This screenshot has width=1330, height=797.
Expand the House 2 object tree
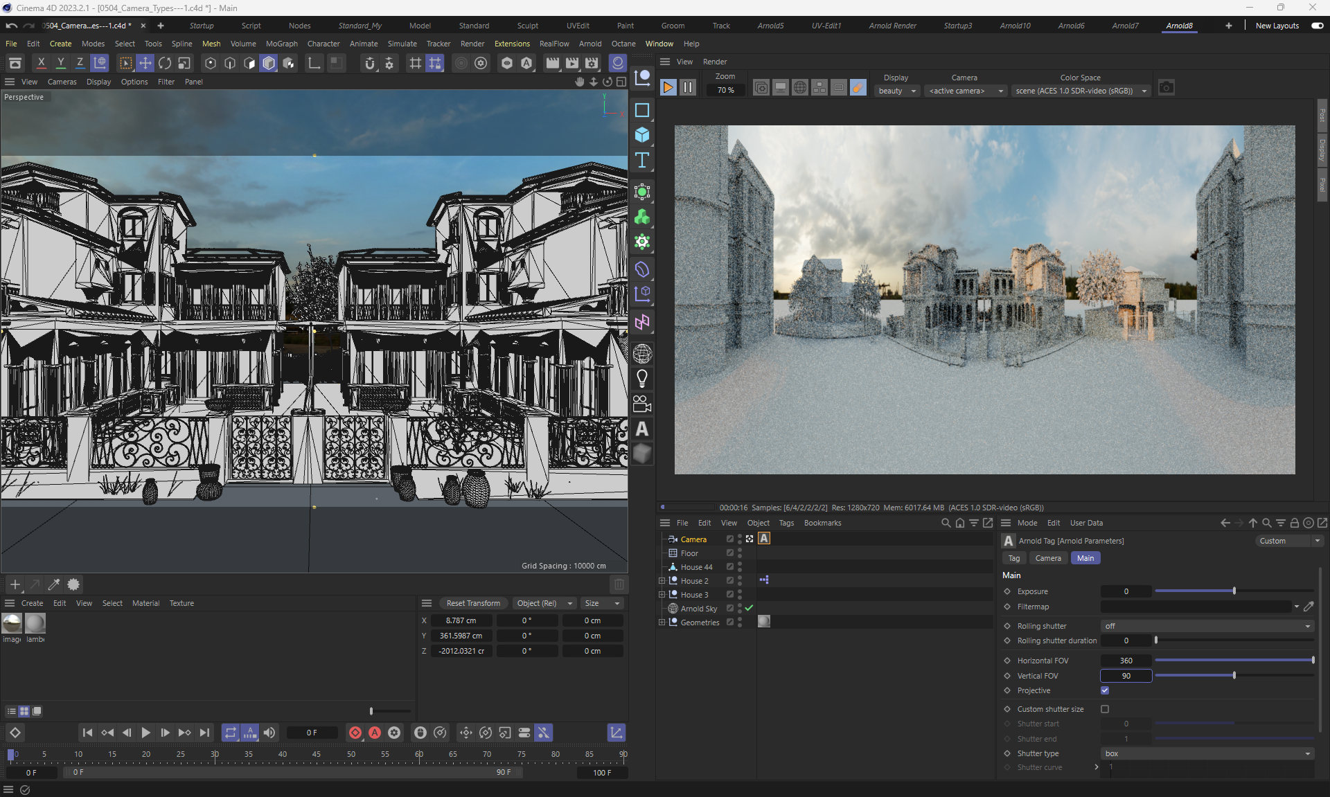tap(662, 581)
